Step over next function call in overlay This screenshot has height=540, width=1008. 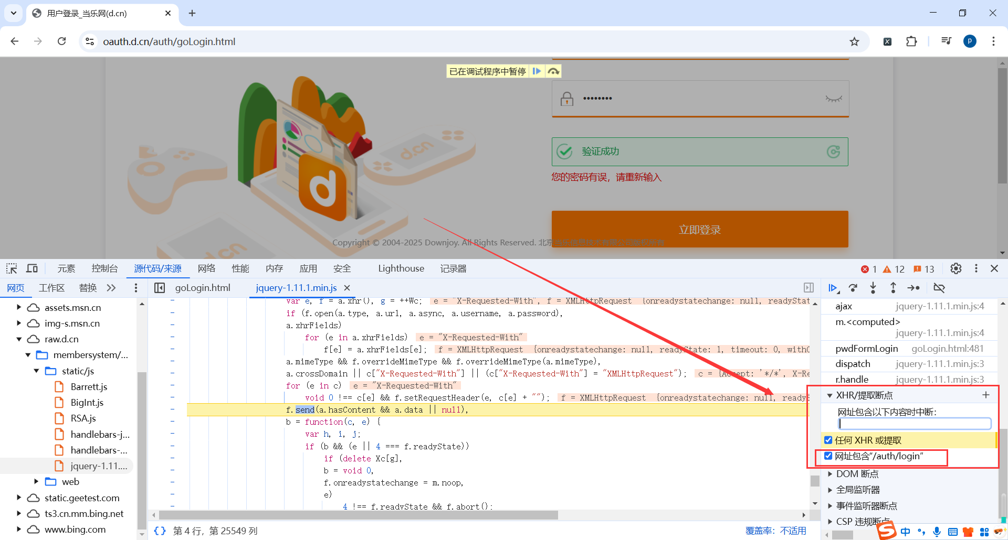(553, 71)
